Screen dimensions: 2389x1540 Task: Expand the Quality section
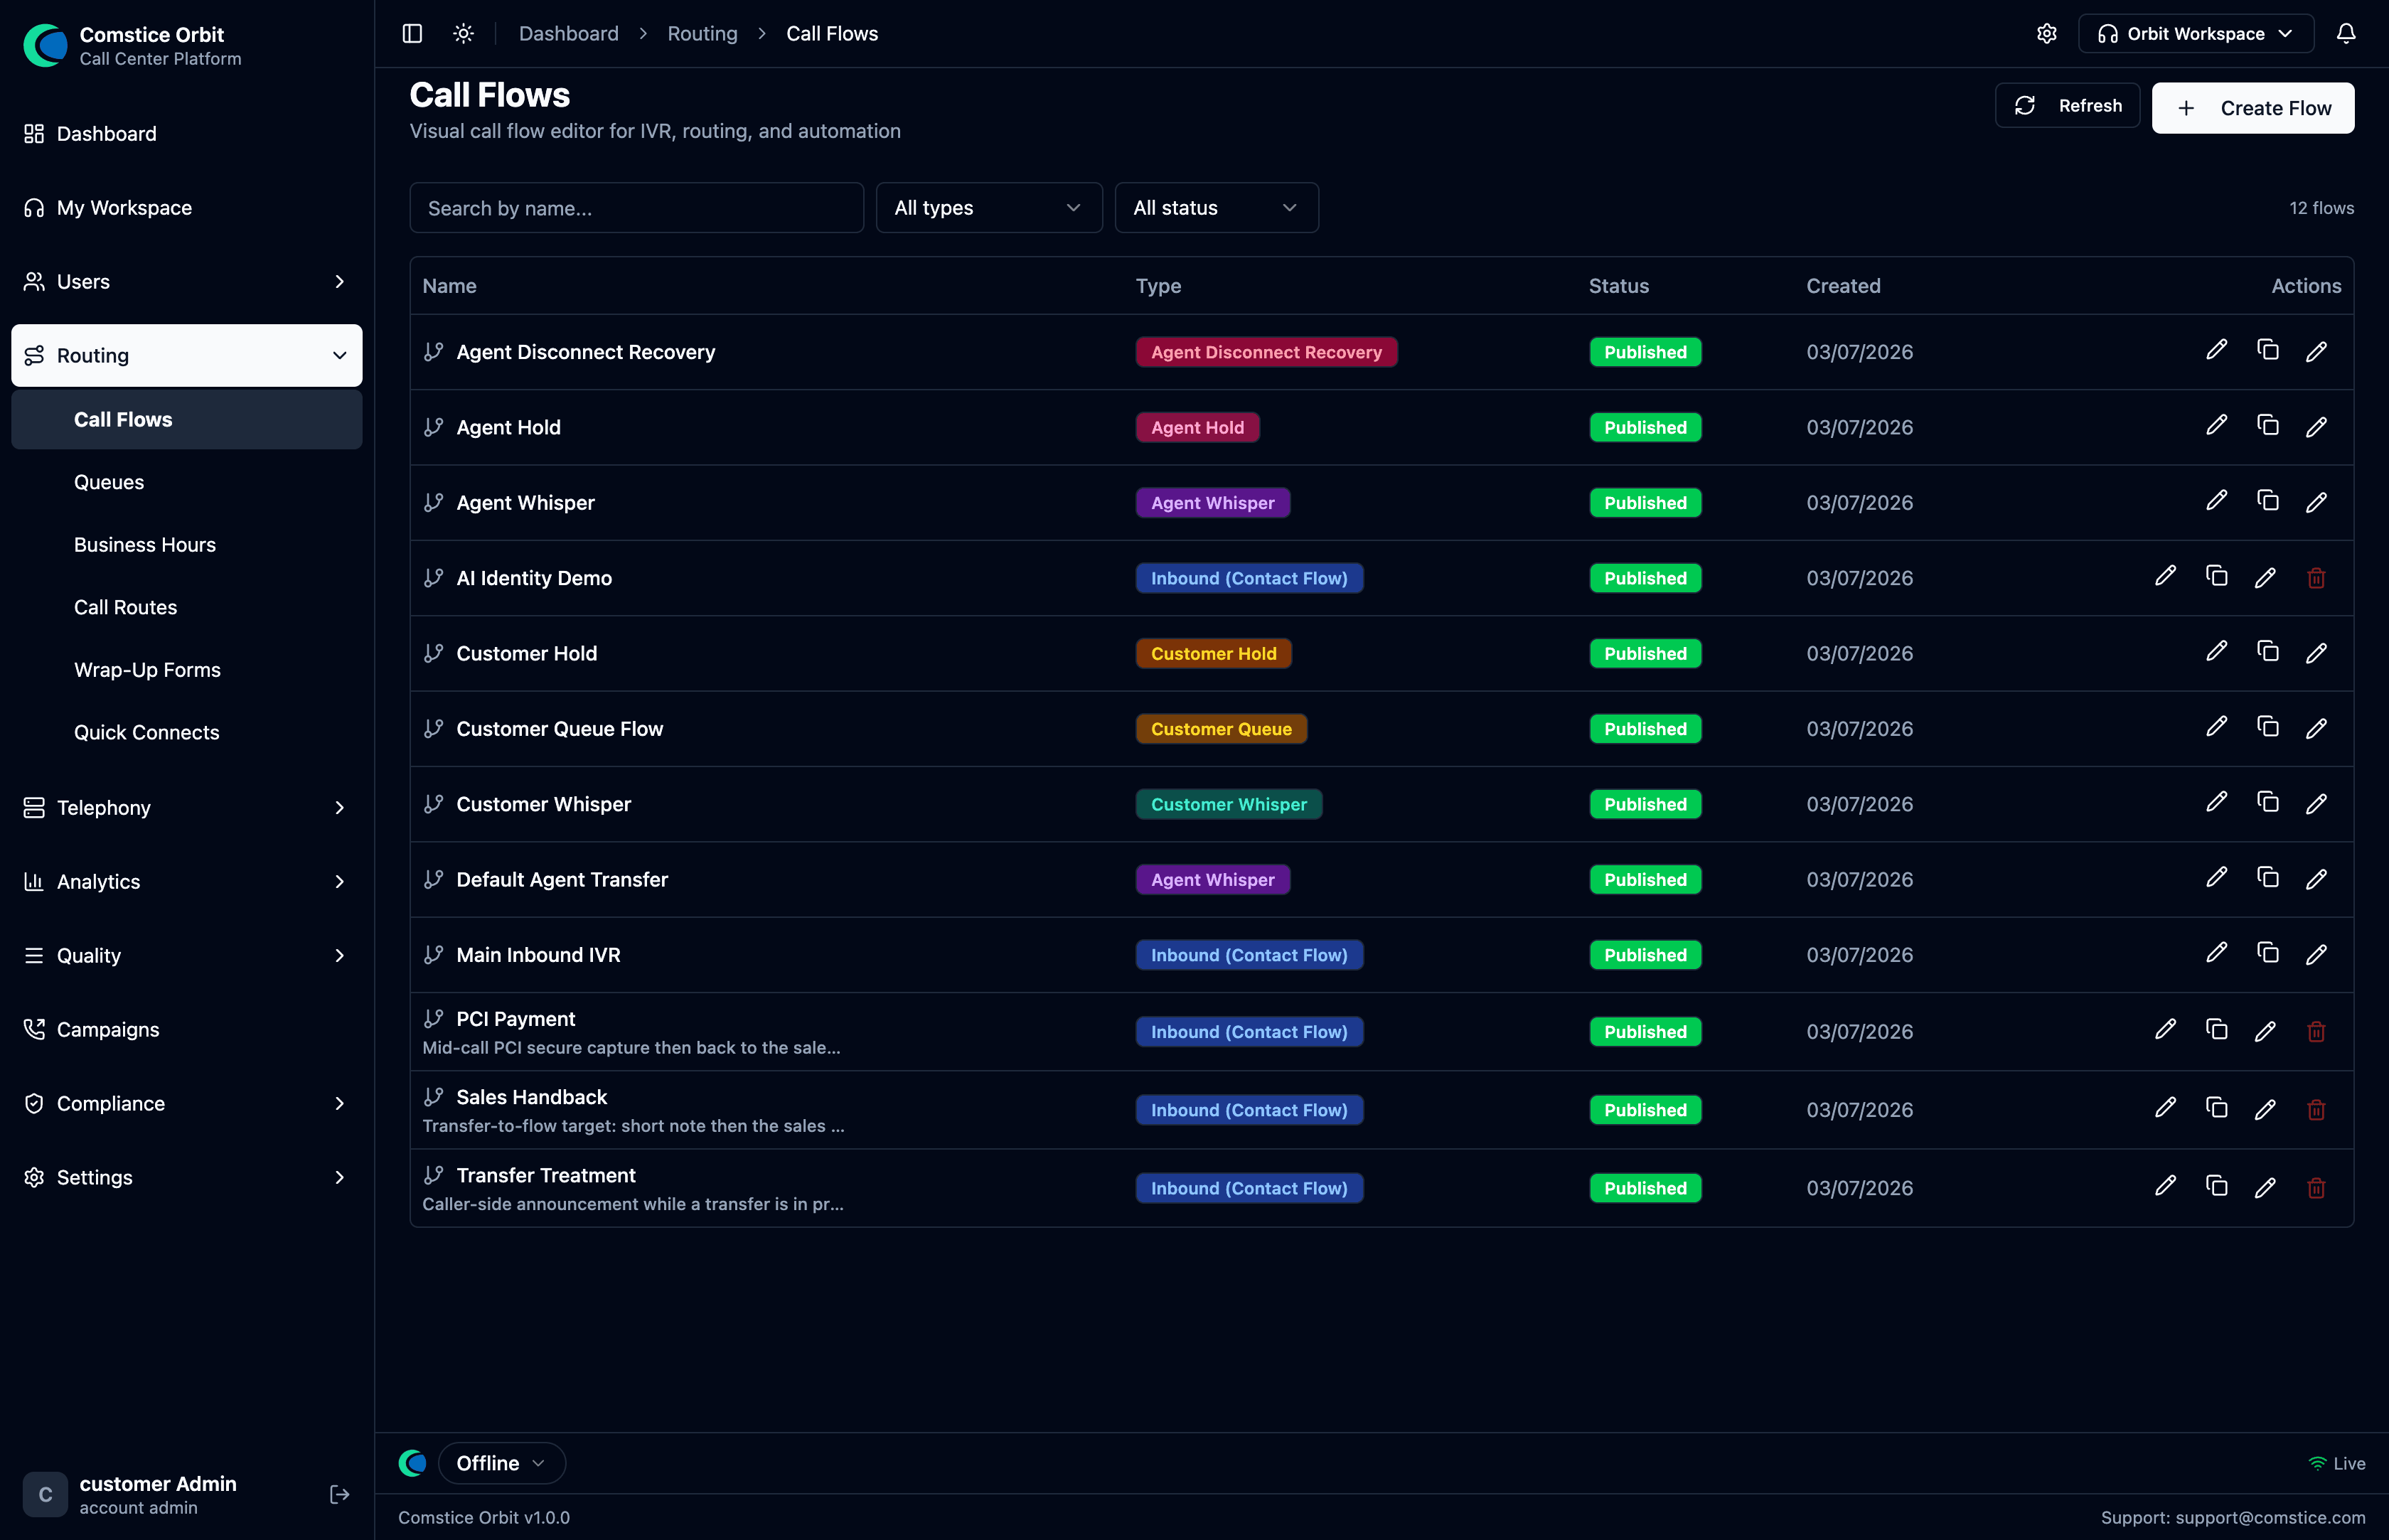click(x=186, y=956)
